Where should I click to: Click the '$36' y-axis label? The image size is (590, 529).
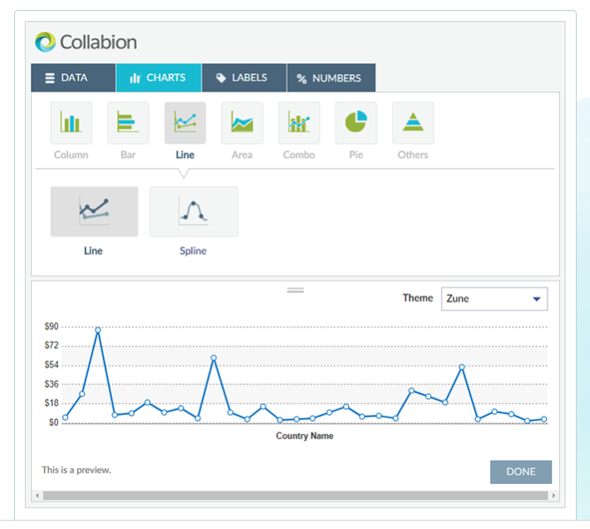point(52,384)
